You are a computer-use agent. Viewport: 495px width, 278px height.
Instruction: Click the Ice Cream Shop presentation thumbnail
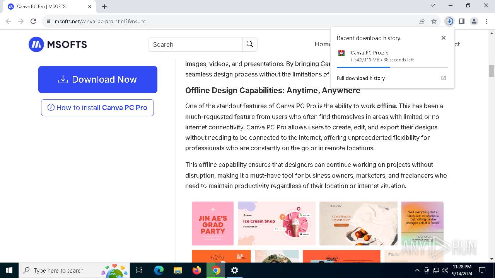[277, 223]
